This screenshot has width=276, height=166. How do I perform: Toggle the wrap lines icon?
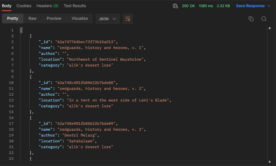127,19
